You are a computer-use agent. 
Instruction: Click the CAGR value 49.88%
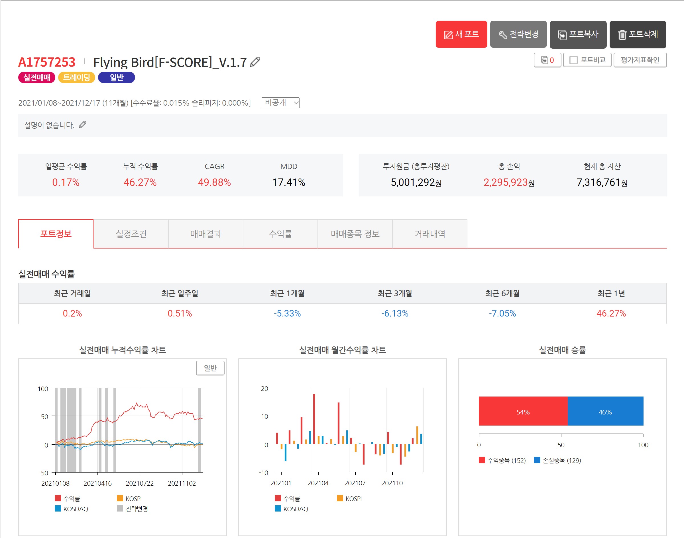[214, 182]
